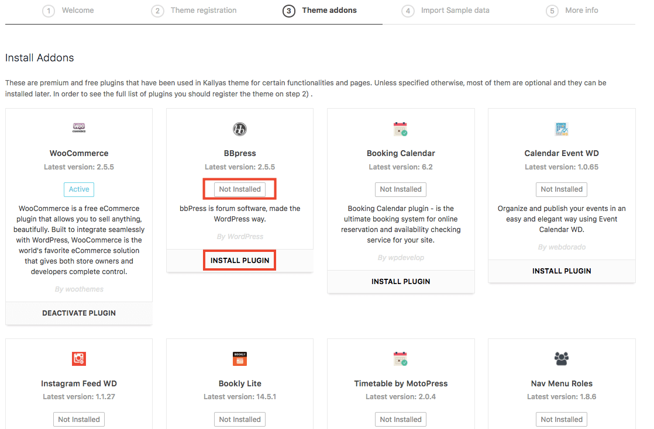
Task: Click the step 5 circle for More info
Action: pos(552,11)
